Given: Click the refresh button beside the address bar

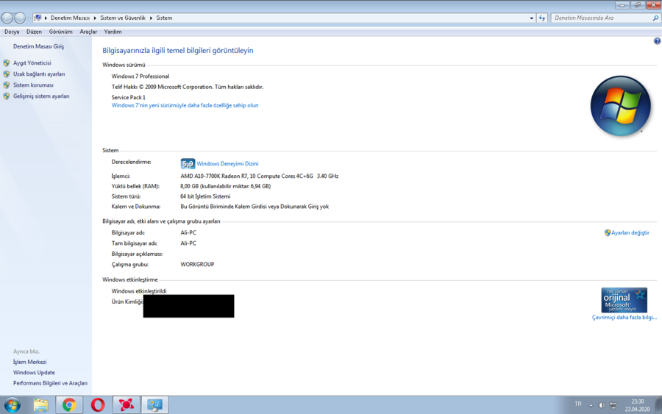Looking at the screenshot, I should click(x=542, y=18).
